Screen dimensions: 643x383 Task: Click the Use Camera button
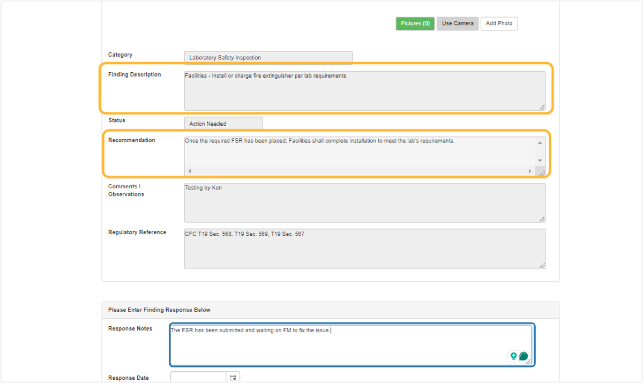(x=458, y=24)
